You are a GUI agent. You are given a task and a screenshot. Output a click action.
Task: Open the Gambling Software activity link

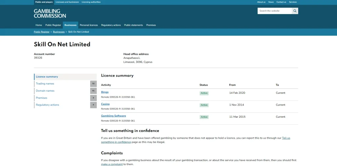tap(114, 116)
